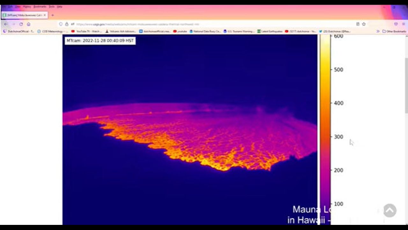Expand the Other Bookmarks folder
The width and height of the screenshot is (408, 230).
[394, 31]
